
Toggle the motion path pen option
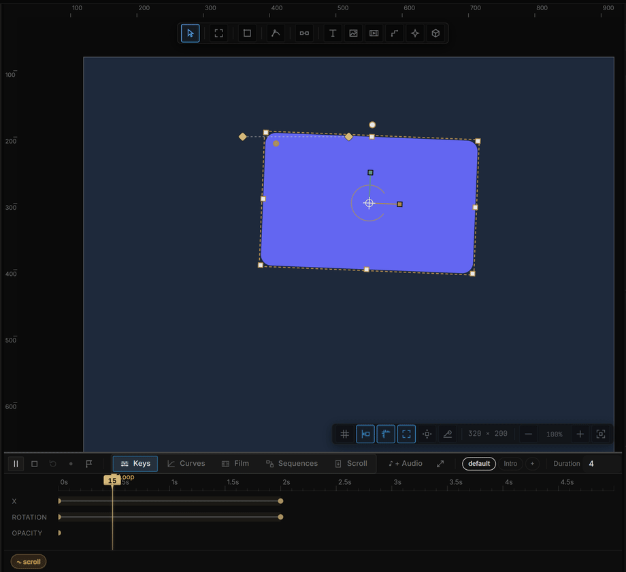448,434
